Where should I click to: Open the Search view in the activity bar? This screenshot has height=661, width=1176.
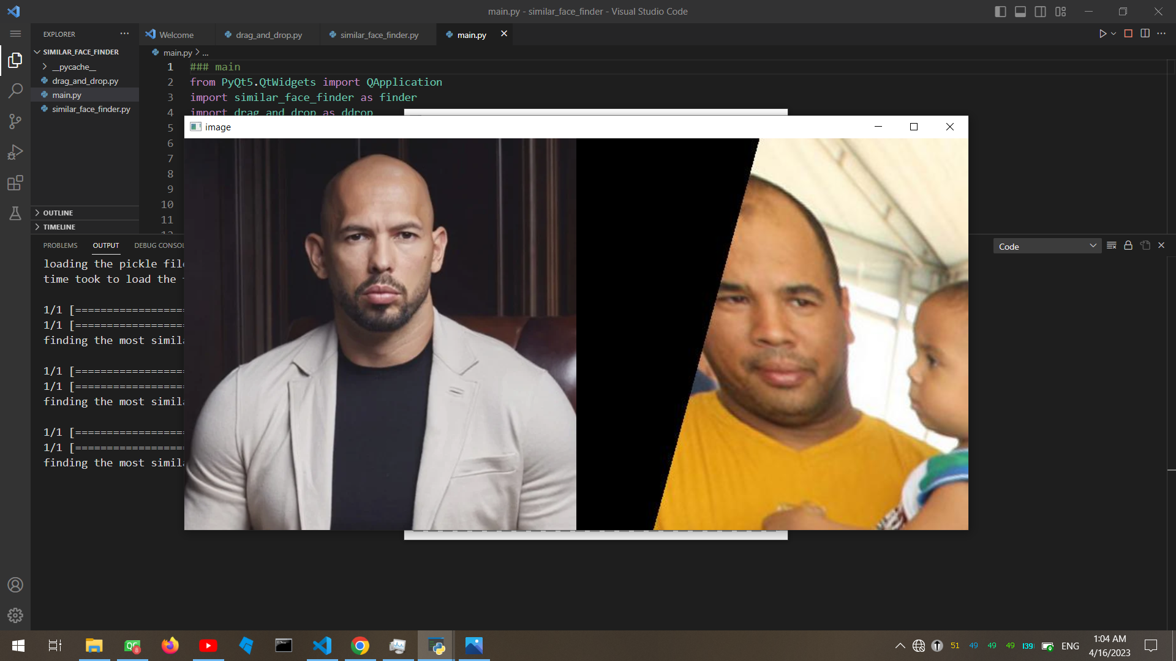15,91
